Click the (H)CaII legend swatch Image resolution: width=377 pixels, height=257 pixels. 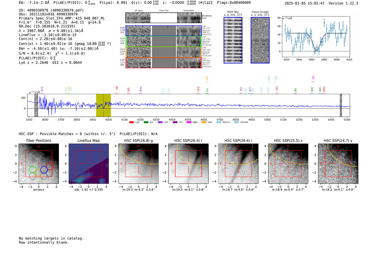click(236, 122)
